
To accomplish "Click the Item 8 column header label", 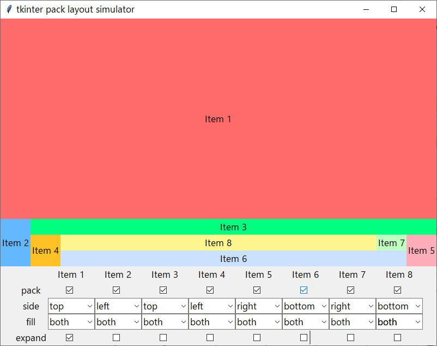I will coord(399,275).
